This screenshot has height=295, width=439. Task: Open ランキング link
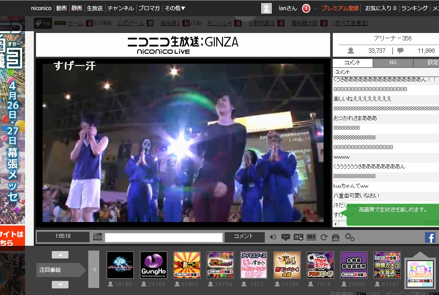click(414, 8)
